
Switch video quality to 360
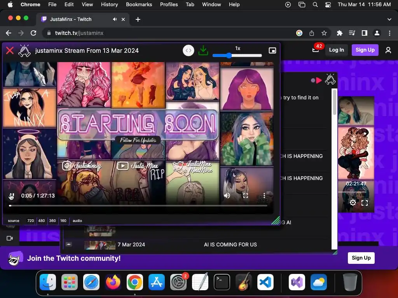[52, 221]
